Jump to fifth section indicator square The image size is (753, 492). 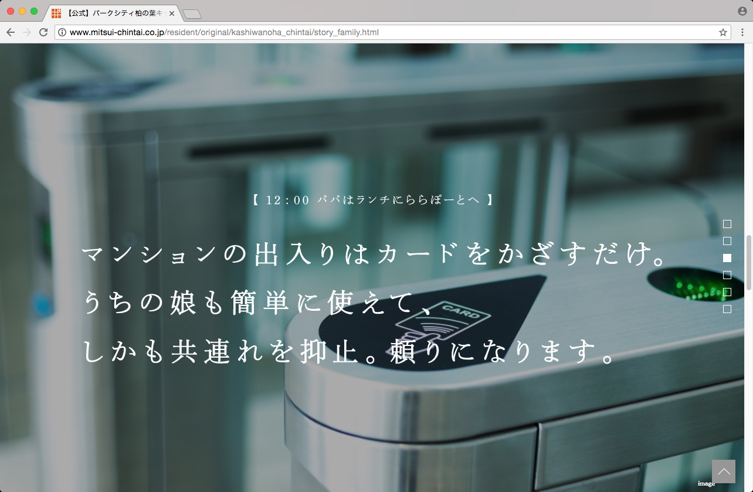click(727, 292)
